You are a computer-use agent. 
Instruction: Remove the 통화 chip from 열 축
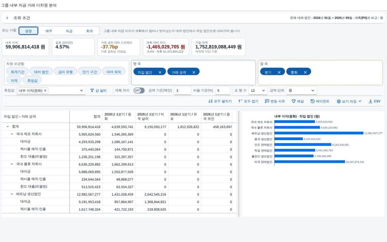click(305, 72)
